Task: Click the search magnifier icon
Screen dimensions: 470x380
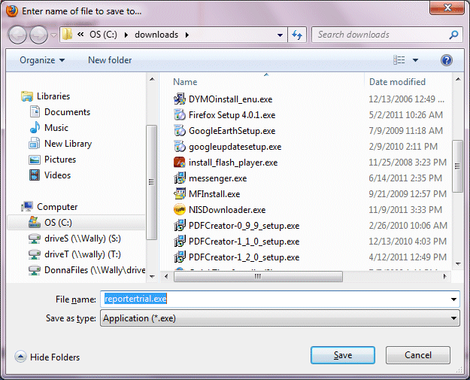Action: coord(453,35)
